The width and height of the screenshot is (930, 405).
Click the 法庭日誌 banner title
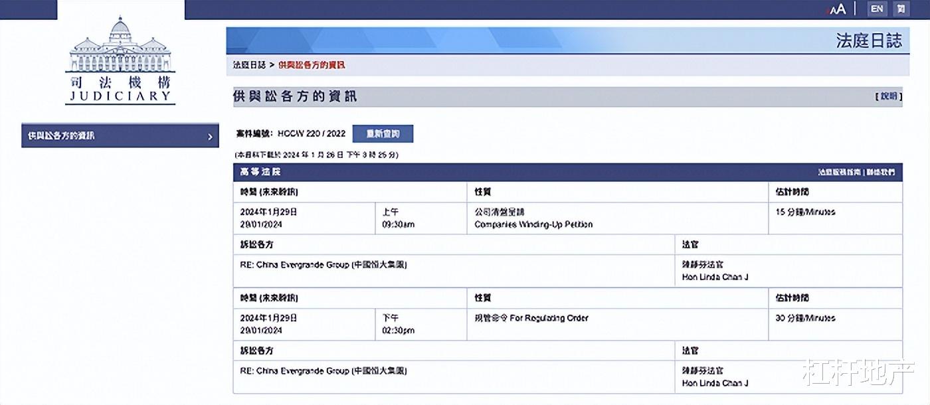pos(869,40)
